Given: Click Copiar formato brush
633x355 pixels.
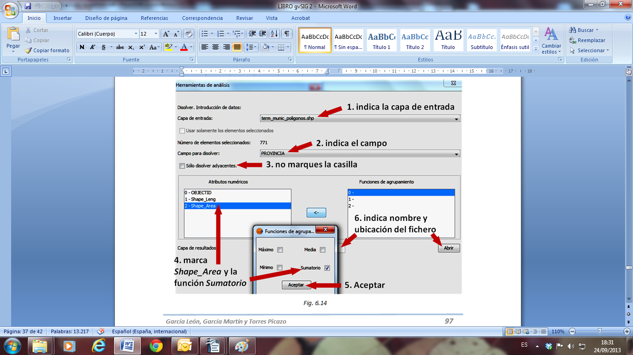Looking at the screenshot, I should [x=47, y=50].
